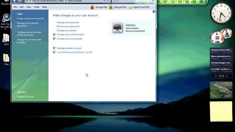Click Manage another account link
Image resolution: width=235 pixels, height=132 pixels.
[x=69, y=48]
